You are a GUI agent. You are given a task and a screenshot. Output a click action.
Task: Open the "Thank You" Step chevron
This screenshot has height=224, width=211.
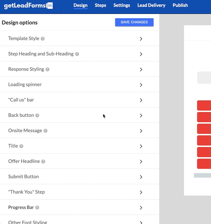pyautogui.click(x=141, y=192)
